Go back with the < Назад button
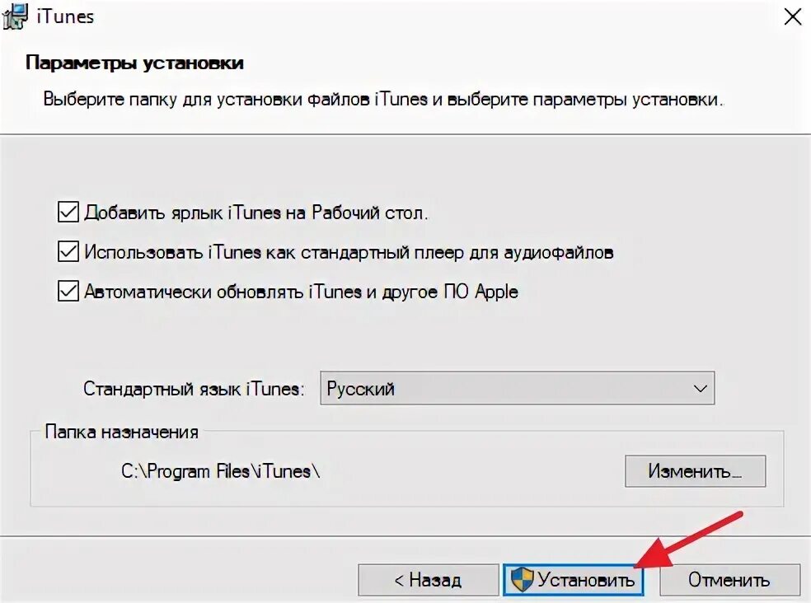Image resolution: width=811 pixels, height=603 pixels. pos(429,580)
